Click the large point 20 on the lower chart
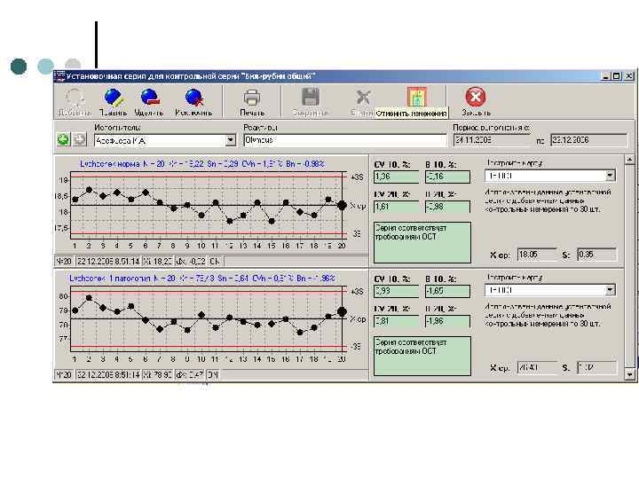 (342, 312)
